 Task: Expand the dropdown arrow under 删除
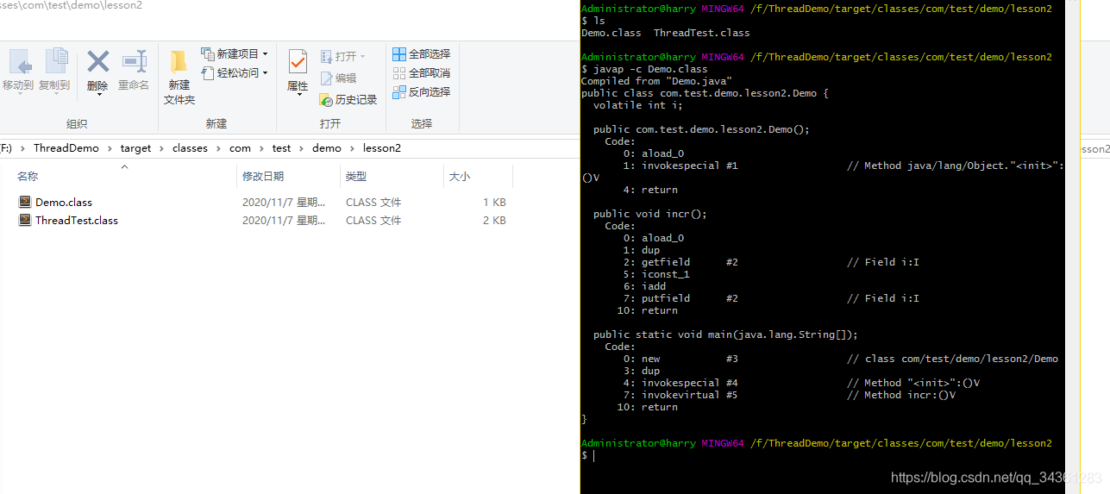pyautogui.click(x=98, y=93)
